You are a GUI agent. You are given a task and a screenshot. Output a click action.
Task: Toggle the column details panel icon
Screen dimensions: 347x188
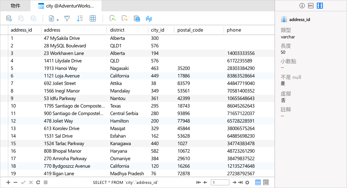coord(320,6)
